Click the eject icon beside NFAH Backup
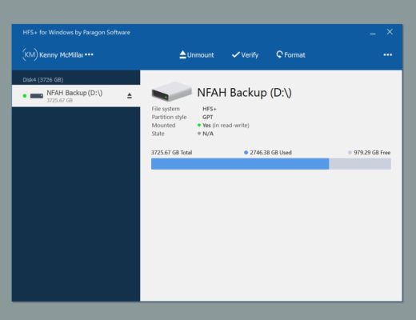416x320 pixels. click(x=130, y=96)
